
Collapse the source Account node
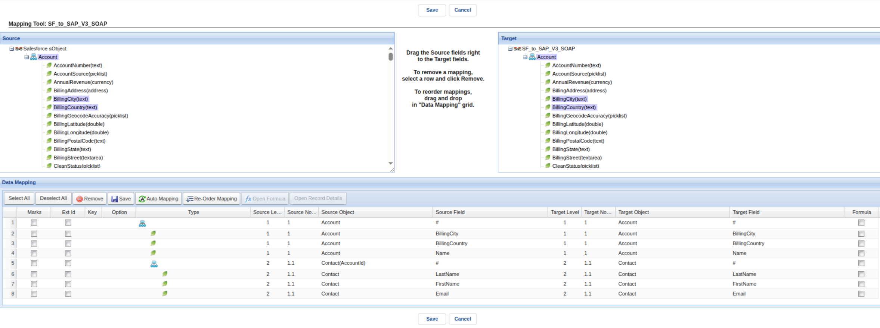[27, 57]
